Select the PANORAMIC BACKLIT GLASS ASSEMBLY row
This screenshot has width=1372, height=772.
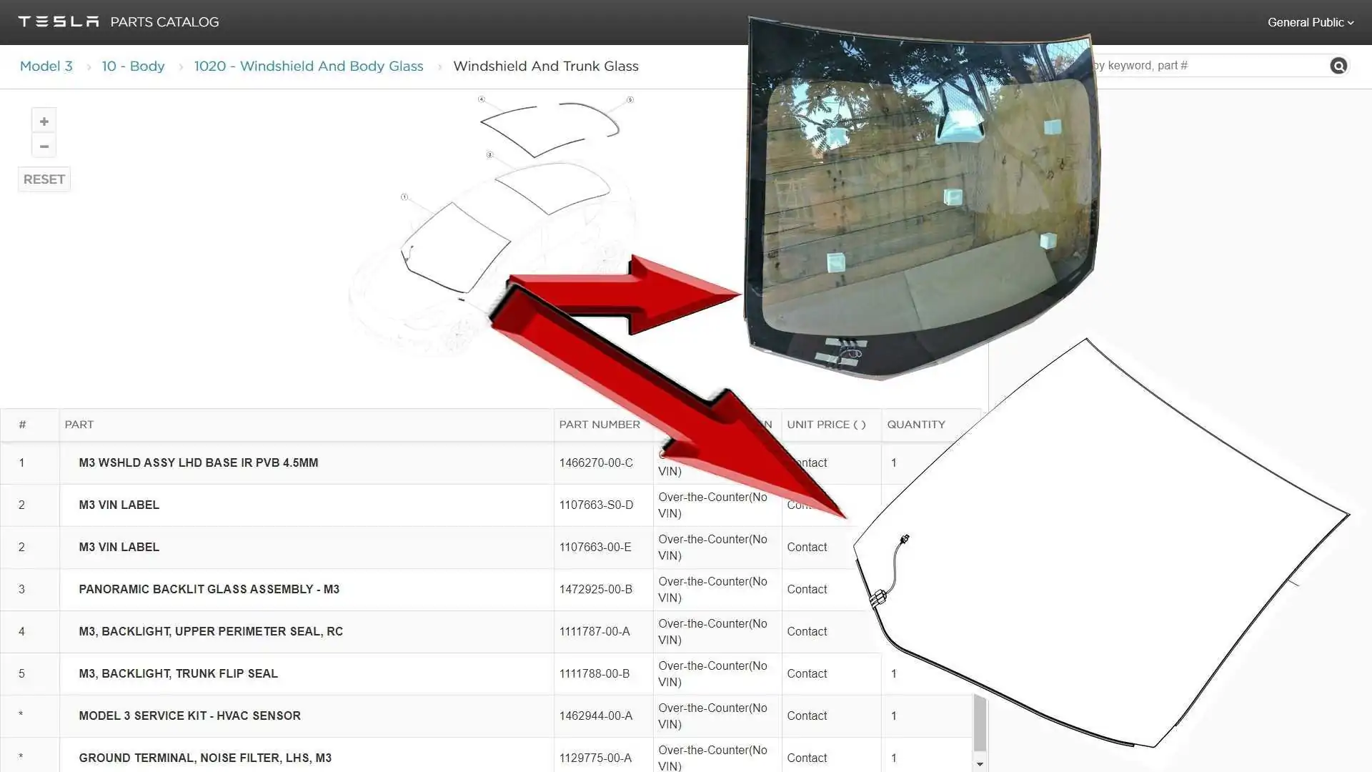(209, 589)
